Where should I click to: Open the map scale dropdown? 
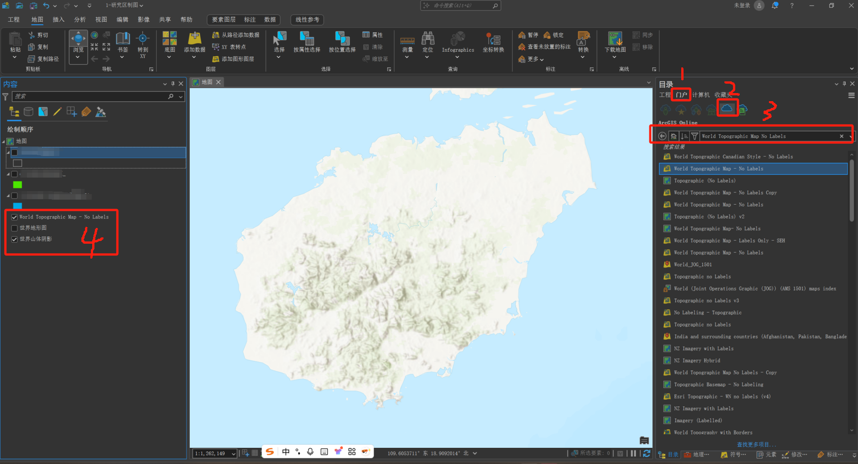click(233, 454)
